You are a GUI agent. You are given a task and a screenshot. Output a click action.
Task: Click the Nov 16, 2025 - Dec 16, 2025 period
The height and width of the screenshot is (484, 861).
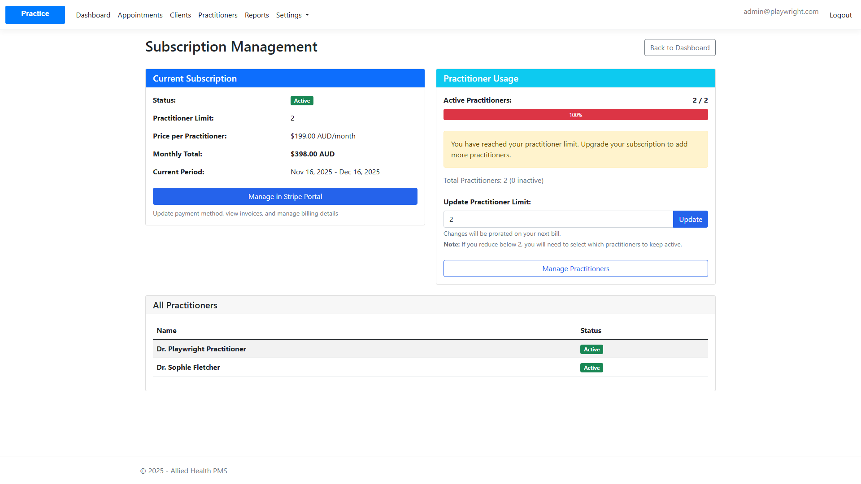(335, 172)
